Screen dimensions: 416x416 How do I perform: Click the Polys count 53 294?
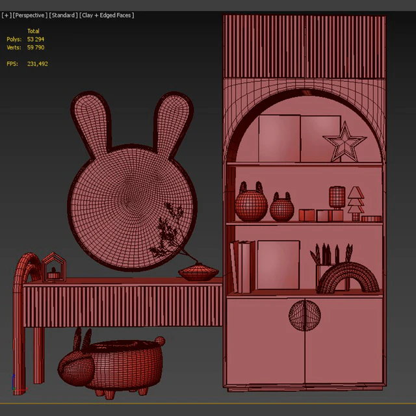click(36, 39)
